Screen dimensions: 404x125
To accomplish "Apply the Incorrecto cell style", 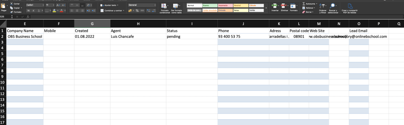I will (225, 6).
